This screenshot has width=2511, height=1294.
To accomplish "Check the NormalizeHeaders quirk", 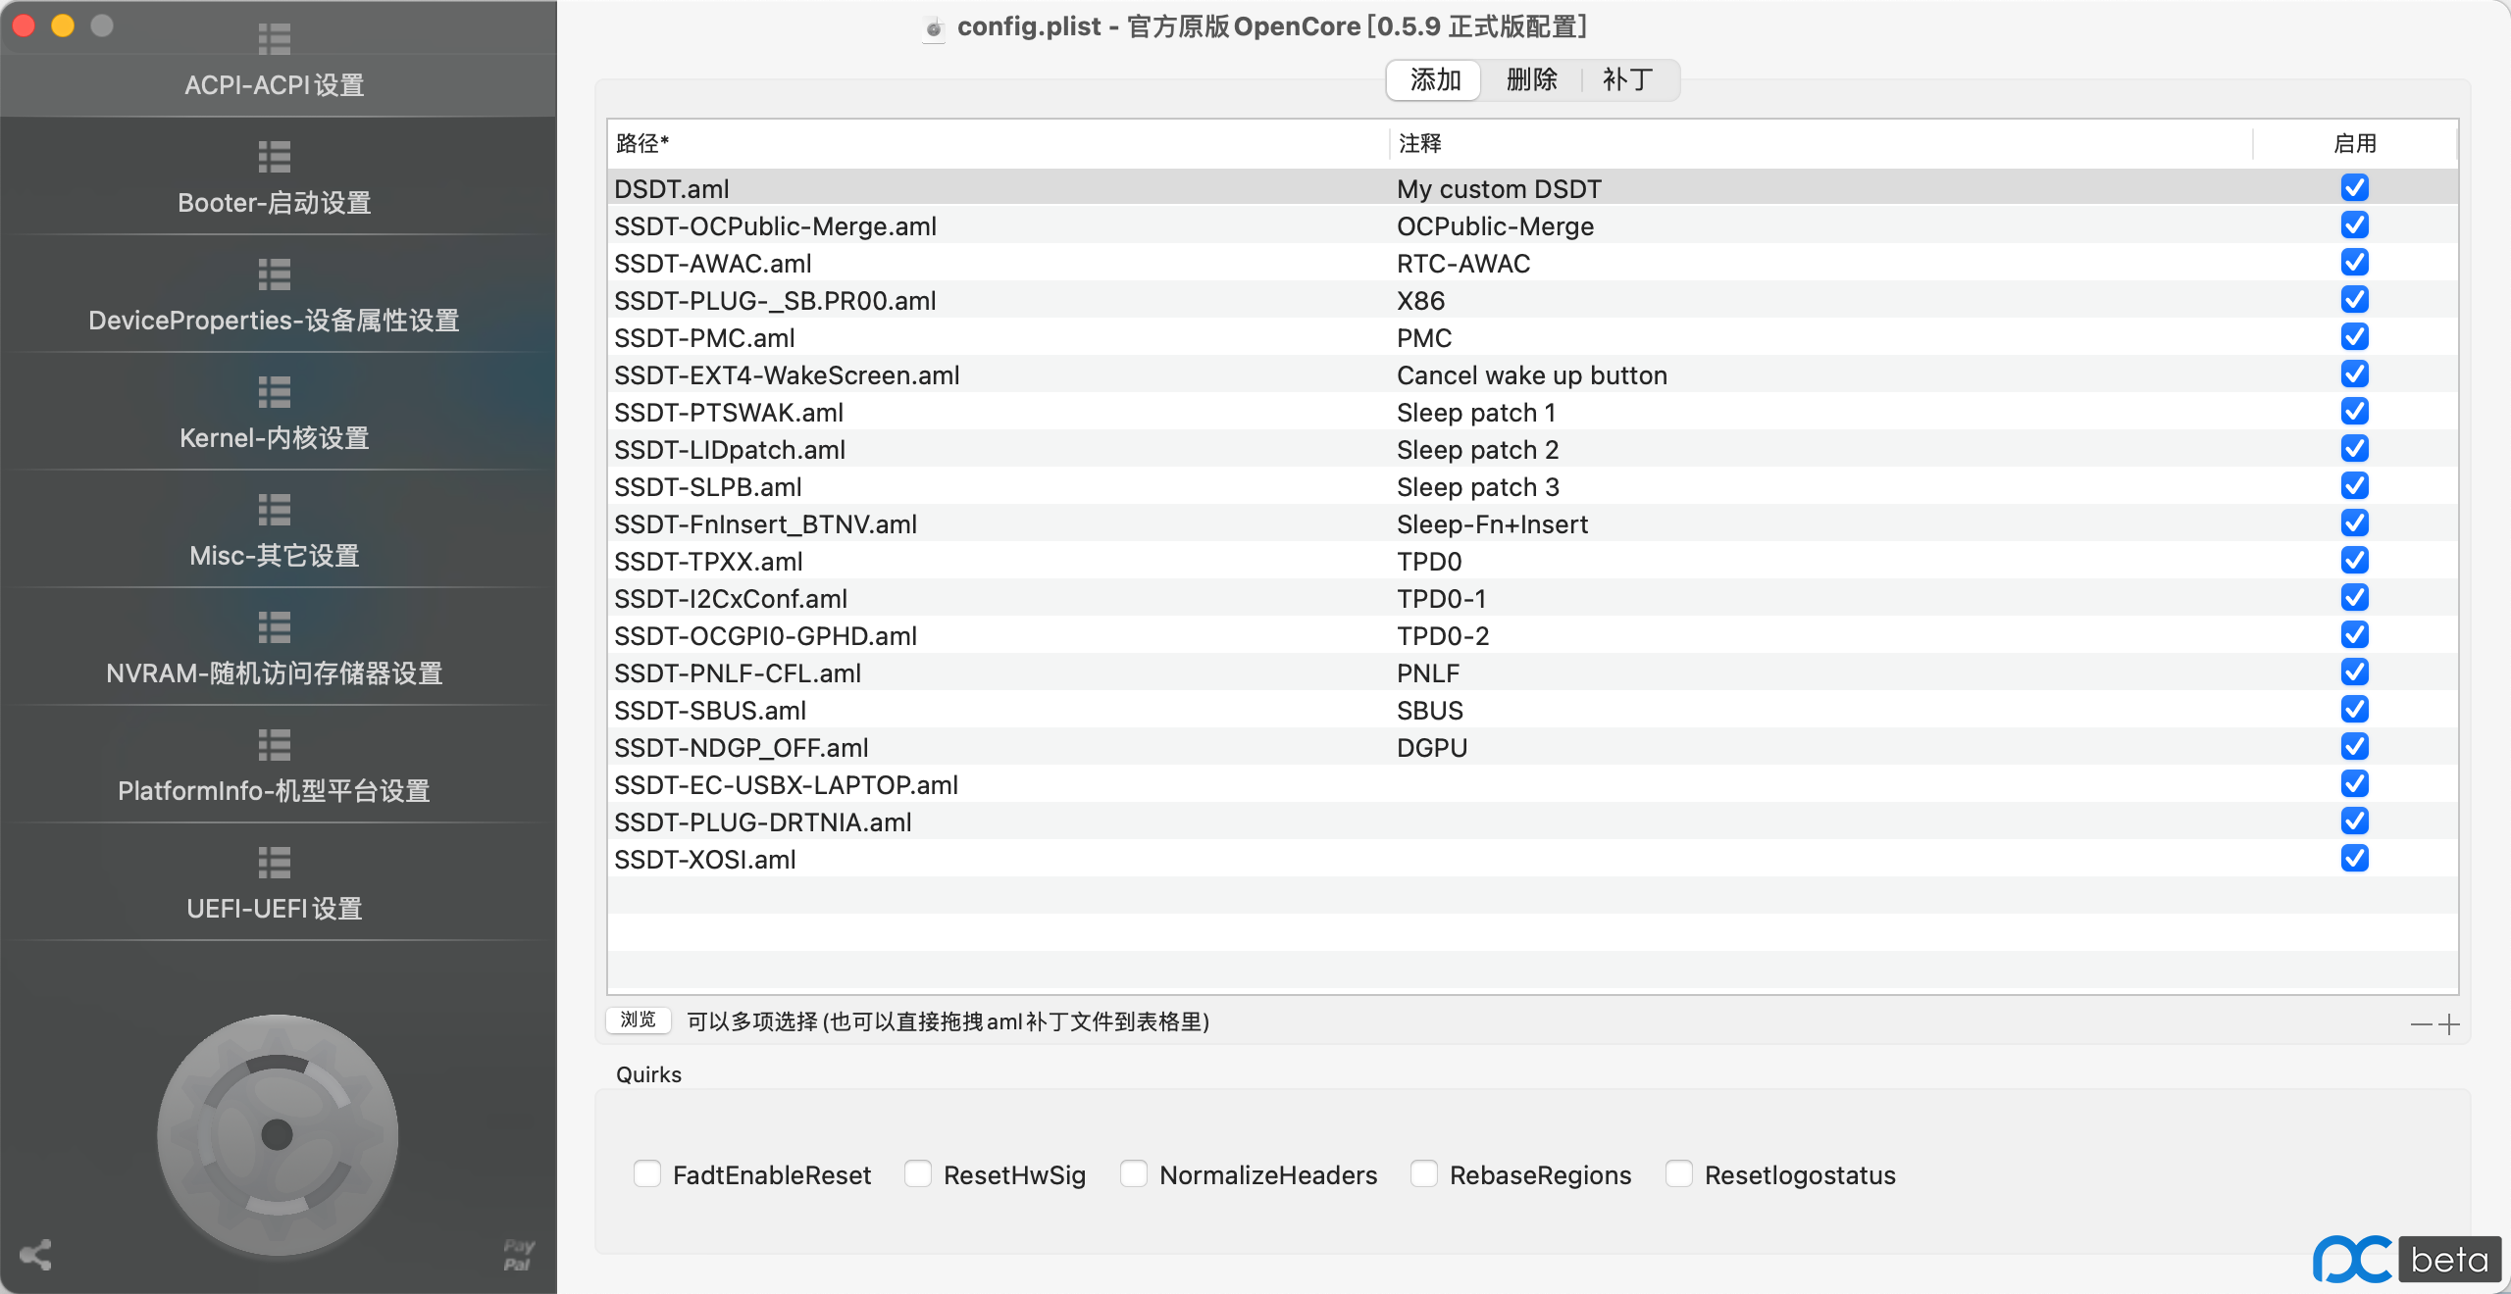I will pos(1134,1173).
